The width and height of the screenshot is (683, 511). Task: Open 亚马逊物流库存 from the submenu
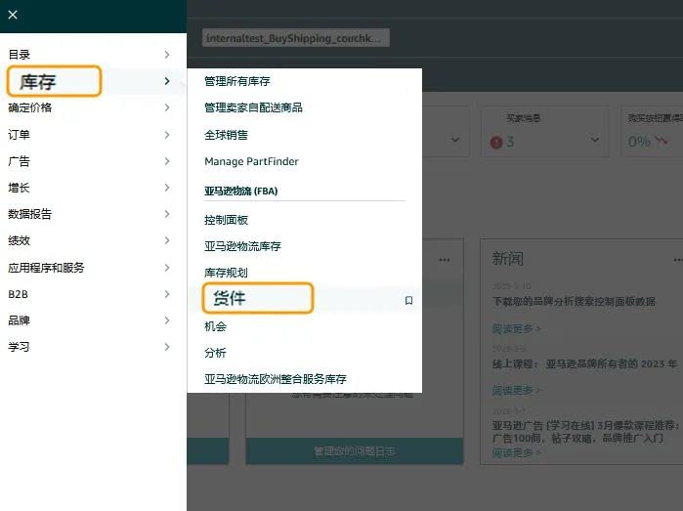pyautogui.click(x=242, y=246)
